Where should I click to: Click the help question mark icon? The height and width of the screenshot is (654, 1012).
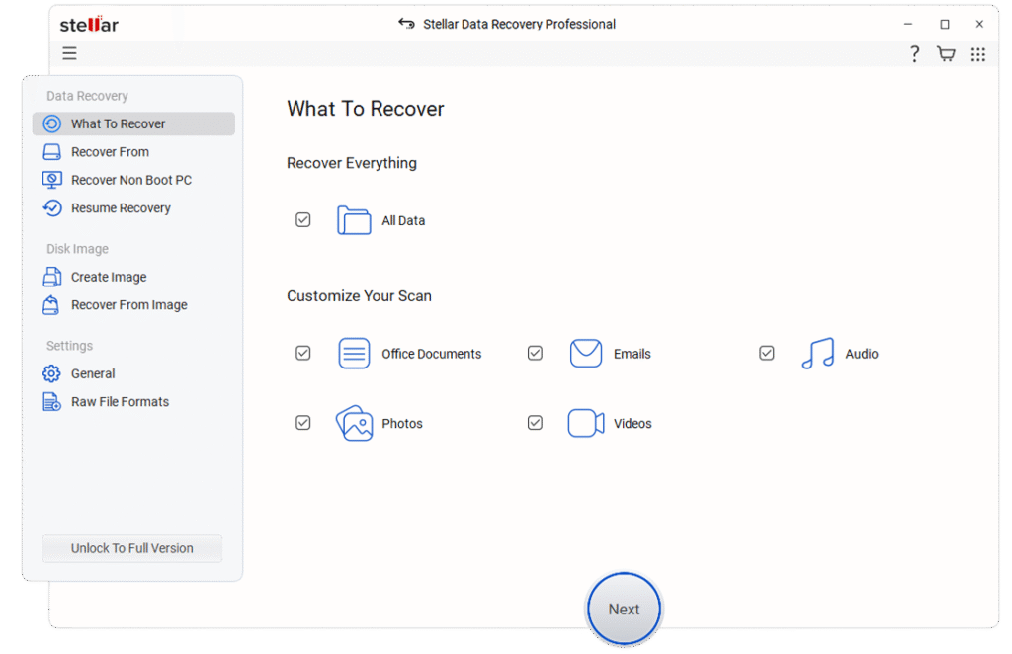coord(915,54)
